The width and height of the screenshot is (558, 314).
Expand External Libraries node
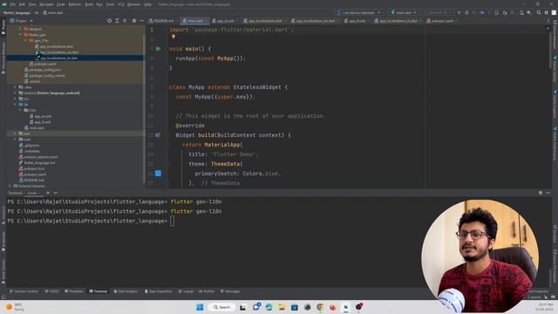pos(10,186)
